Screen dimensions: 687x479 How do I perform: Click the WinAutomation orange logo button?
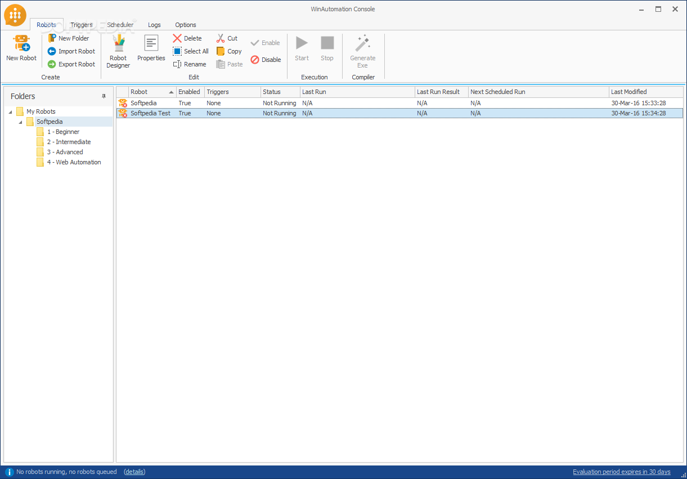click(x=15, y=15)
